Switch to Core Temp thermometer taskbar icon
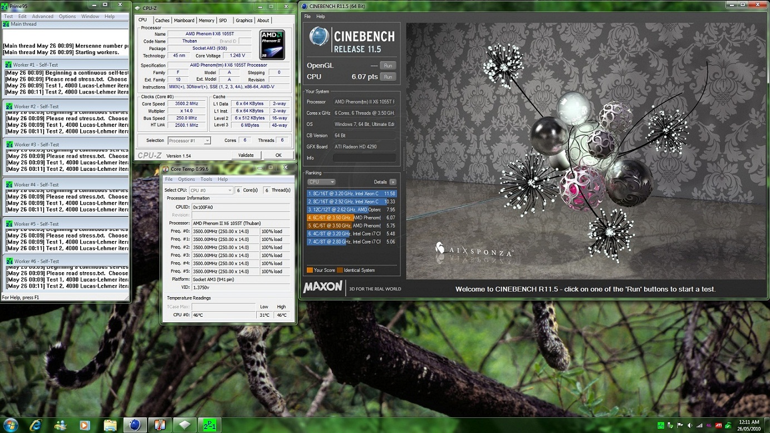This screenshot has width=770, height=433. pyautogui.click(x=160, y=425)
